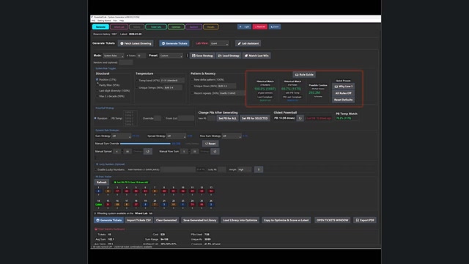Open the View menu

(x=115, y=21)
